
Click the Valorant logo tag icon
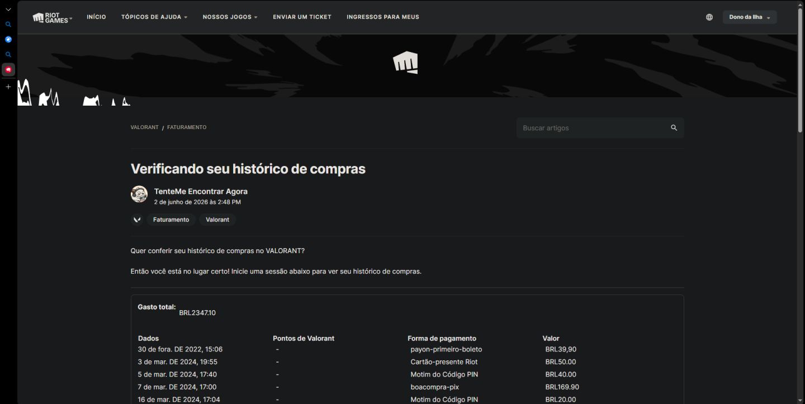137,220
